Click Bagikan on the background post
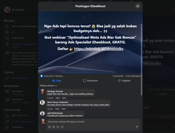This screenshot has height=133, width=175. coord(161,94)
